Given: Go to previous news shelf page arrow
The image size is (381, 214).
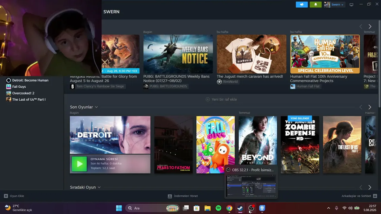Looking at the screenshot, I should [x=361, y=26].
